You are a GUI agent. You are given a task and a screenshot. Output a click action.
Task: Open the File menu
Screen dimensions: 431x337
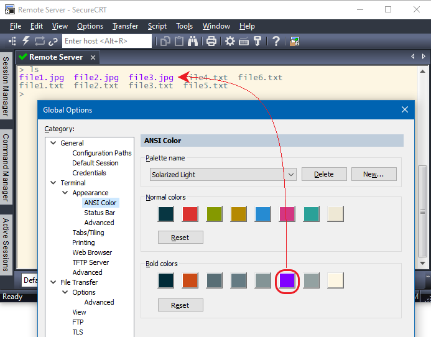tap(16, 26)
